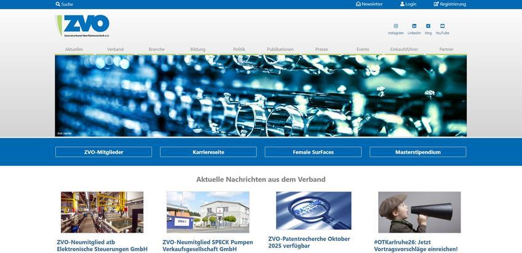The image size is (522, 253).
Task: Click the boy with megaphone thumbnail
Action: (x=419, y=212)
